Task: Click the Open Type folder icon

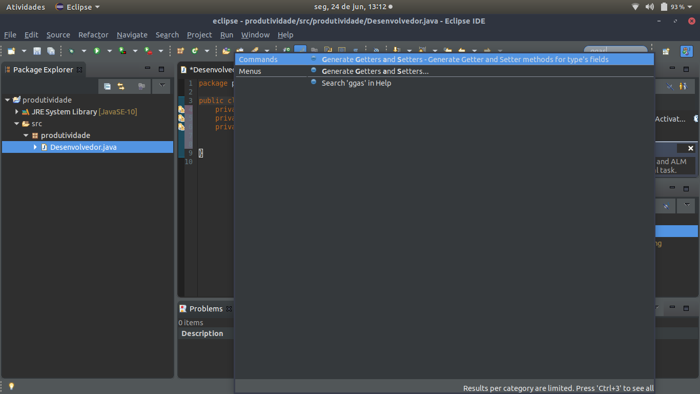Action: (226, 51)
